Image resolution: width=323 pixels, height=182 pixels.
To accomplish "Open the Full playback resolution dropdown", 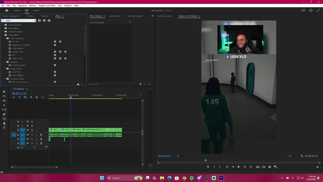I will point(293,156).
